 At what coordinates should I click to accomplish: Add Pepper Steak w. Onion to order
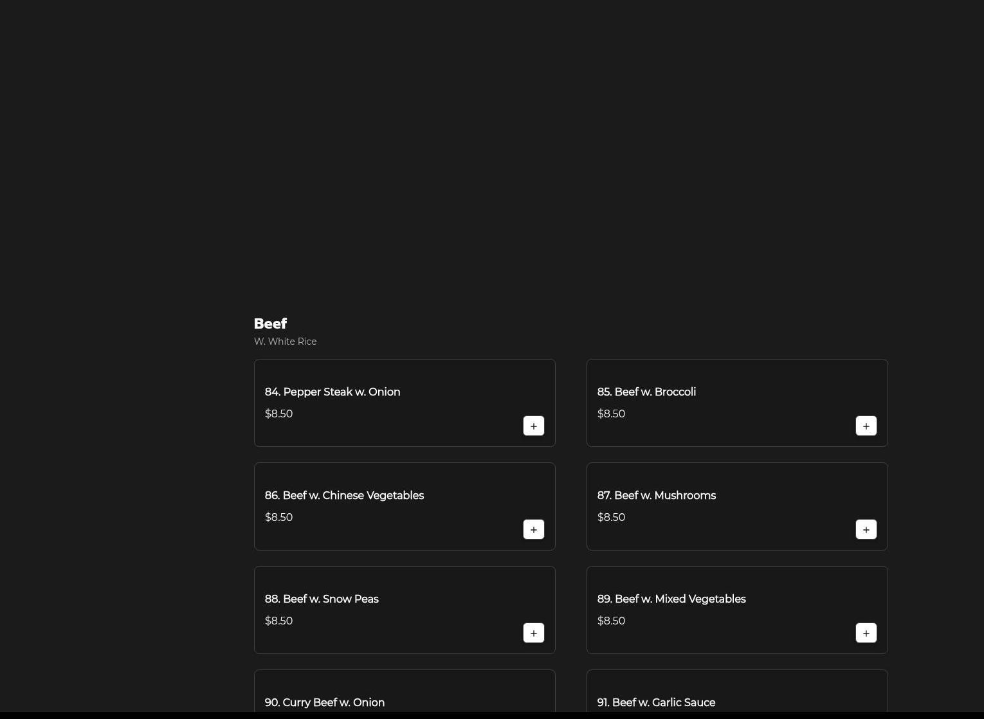pos(533,426)
